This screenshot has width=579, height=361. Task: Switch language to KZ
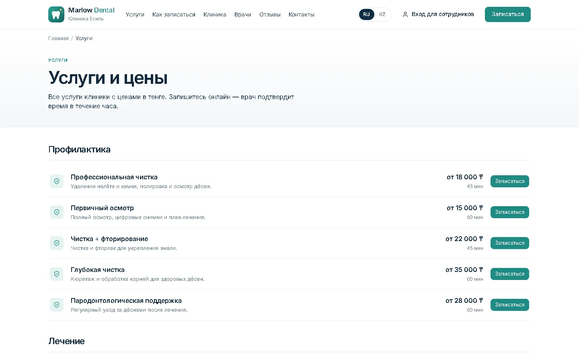click(382, 14)
